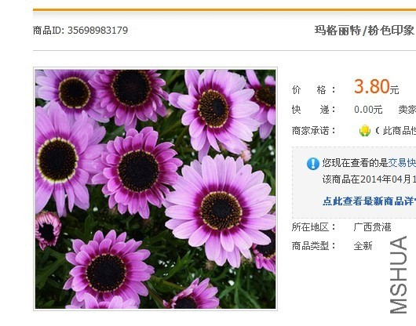
Task: Click the yellow flower merchant promise icon
Action: [364, 131]
